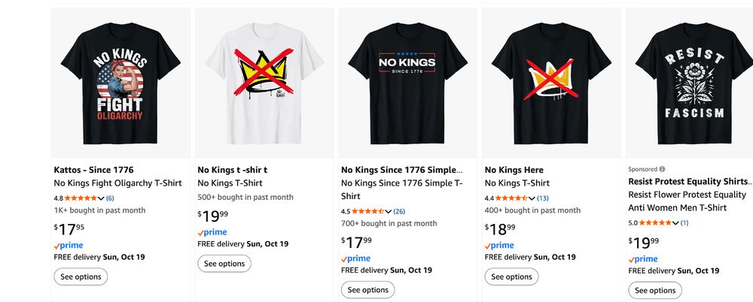Screen dimensions: 753x302
Task: Click the Sponsored info icon
Action: (663, 169)
